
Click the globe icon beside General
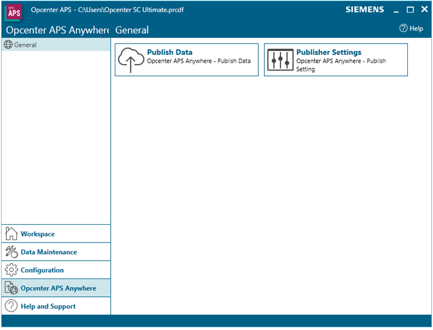(x=8, y=45)
